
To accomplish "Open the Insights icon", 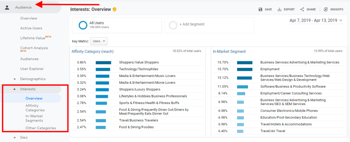I will (326, 10).
